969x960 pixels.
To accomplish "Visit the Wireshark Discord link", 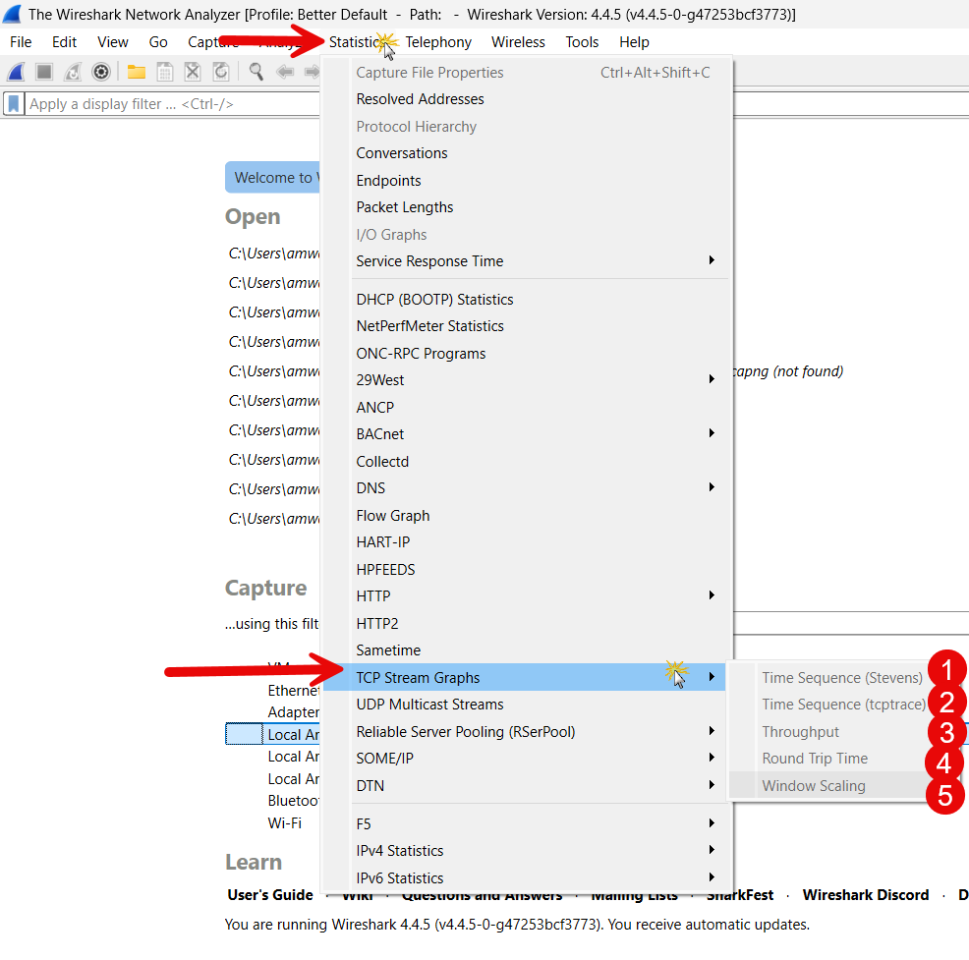I will pos(865,895).
